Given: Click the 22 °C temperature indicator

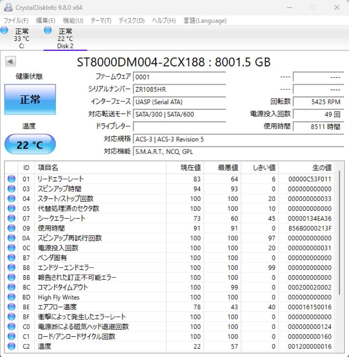Looking at the screenshot, I should tap(30, 144).
